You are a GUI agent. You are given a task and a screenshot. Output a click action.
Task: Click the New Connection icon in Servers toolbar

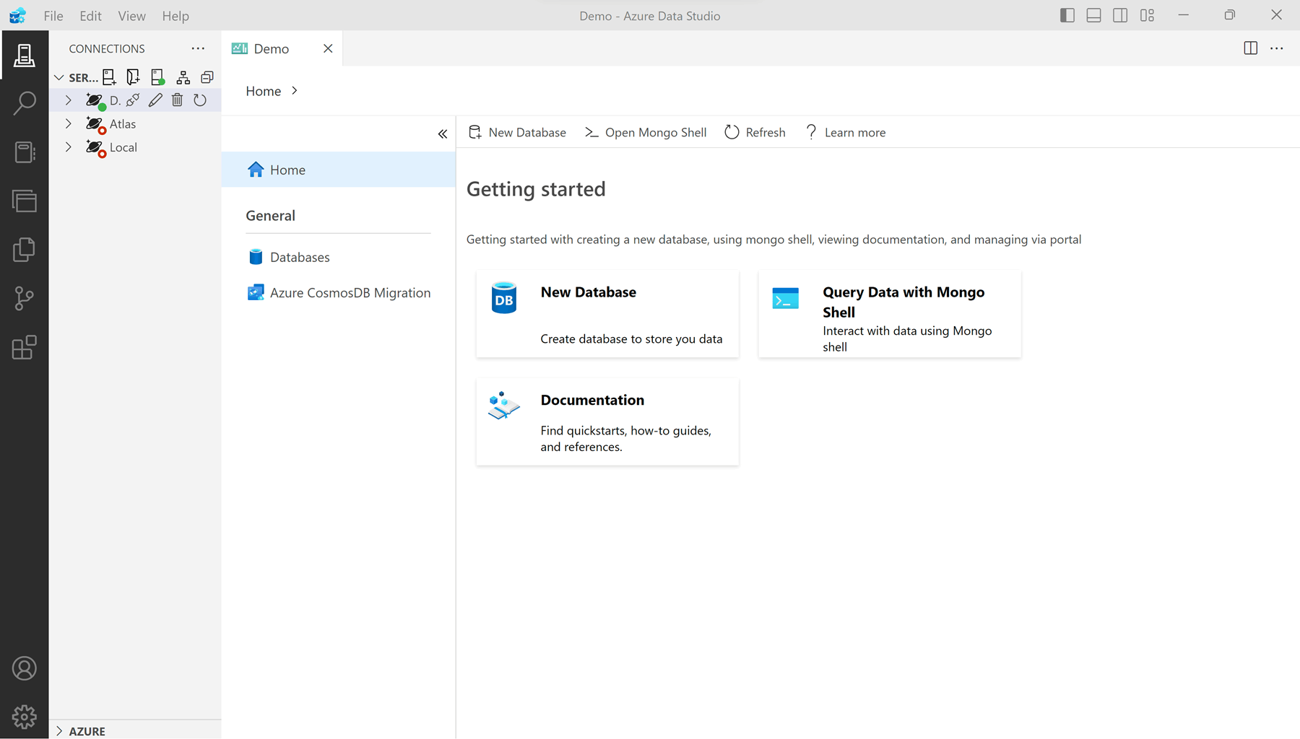click(x=109, y=77)
